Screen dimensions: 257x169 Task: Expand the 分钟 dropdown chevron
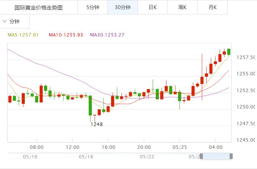(5, 22)
